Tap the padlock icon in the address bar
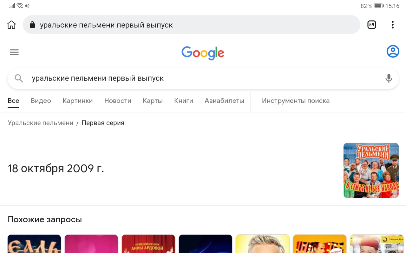Screen dimensions: 406x253 pyautogui.click(x=32, y=25)
